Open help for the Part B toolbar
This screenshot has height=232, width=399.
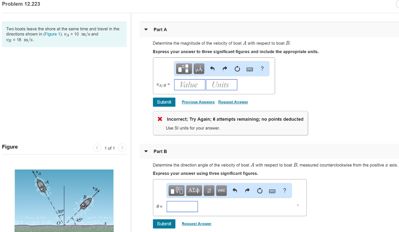[x=284, y=191]
